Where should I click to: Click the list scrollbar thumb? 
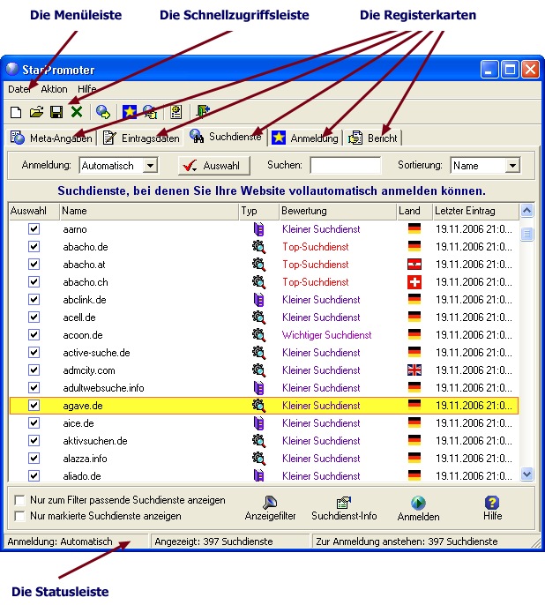[x=526, y=234]
